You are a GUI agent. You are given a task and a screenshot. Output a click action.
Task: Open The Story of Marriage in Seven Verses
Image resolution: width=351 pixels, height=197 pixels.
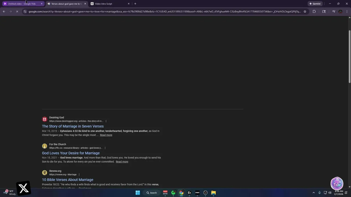coord(73,126)
